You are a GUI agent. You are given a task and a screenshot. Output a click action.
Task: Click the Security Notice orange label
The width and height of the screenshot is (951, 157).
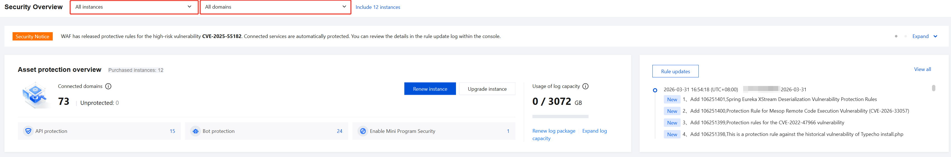point(32,36)
